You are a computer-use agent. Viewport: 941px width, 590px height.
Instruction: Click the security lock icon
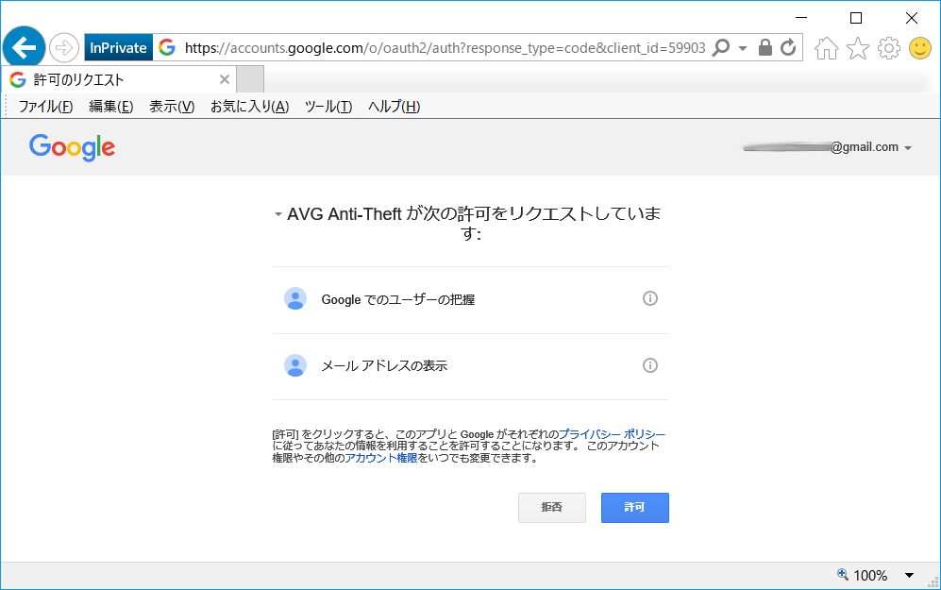click(x=765, y=47)
